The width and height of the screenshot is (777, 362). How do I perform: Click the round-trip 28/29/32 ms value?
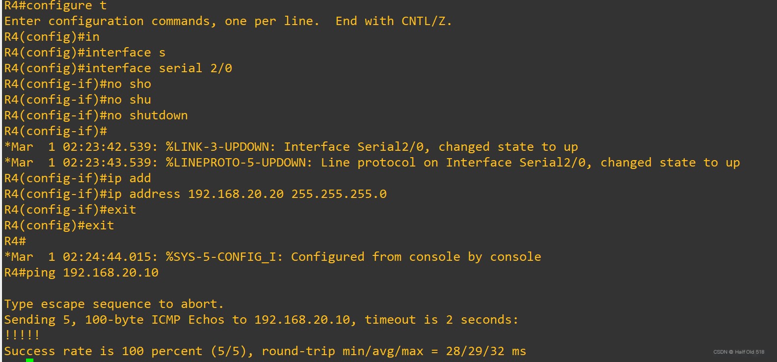click(x=486, y=351)
